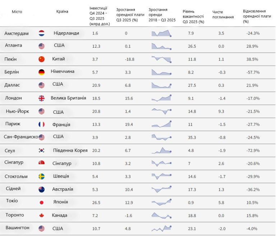
Task: Click the rent growth sparkline for Париж
Action: coord(161,124)
